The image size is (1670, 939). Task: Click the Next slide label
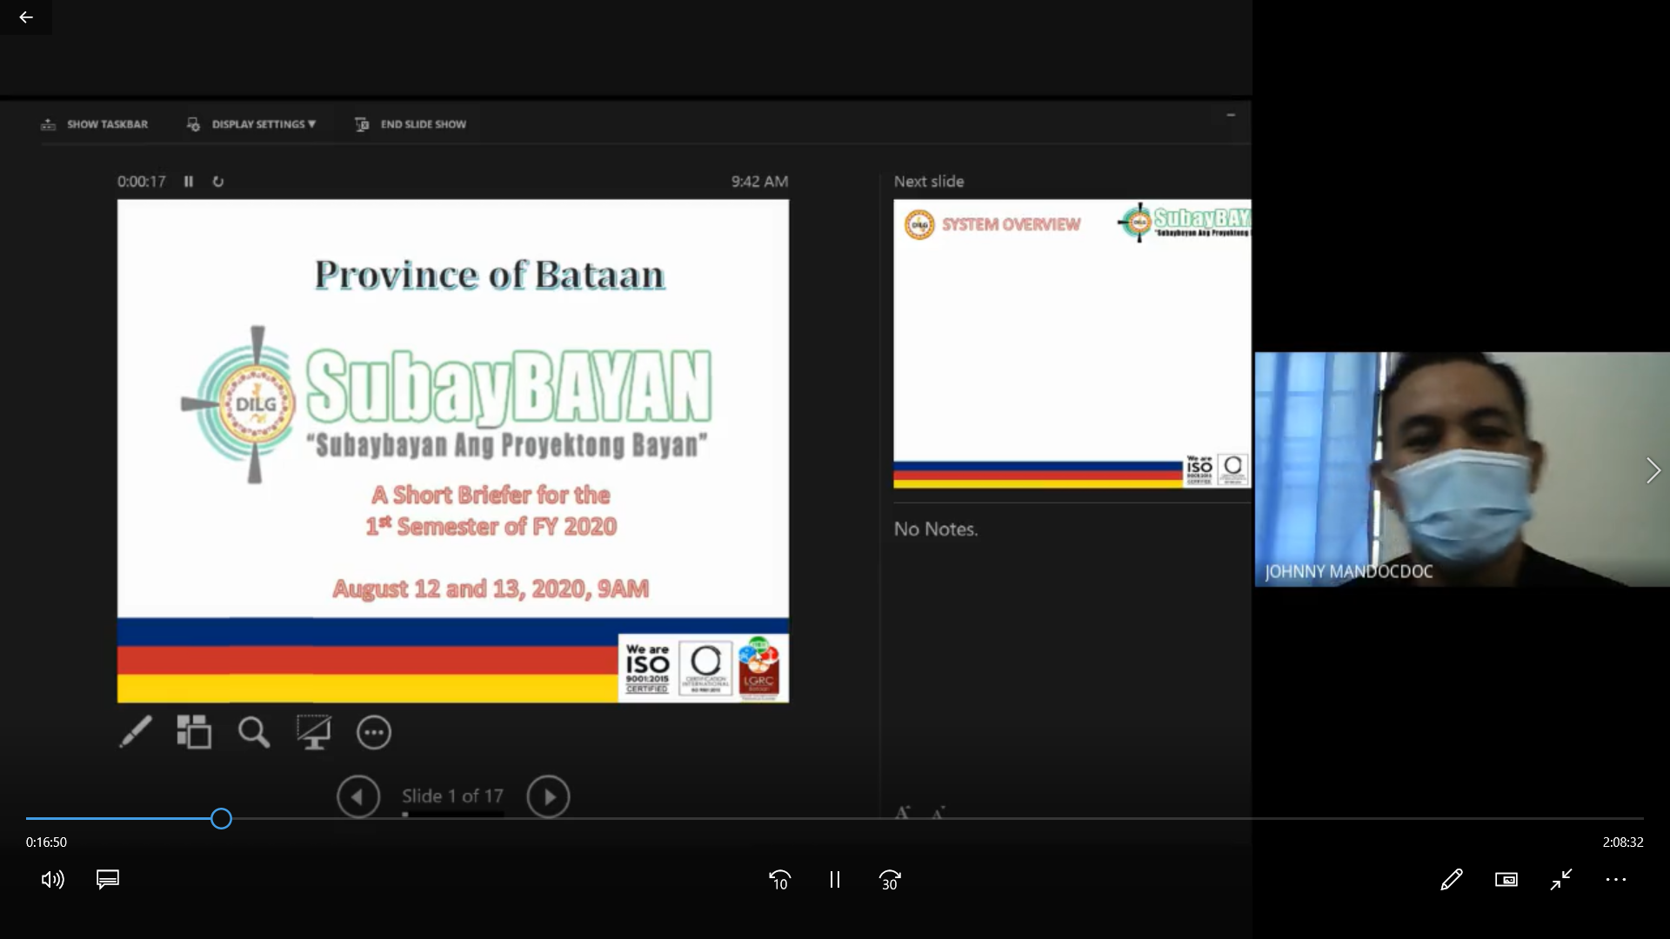(929, 181)
